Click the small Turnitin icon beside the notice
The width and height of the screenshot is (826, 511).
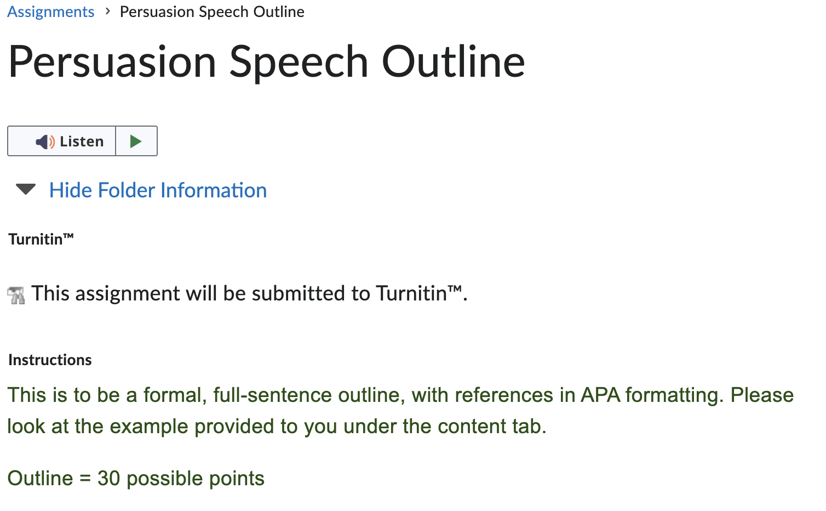coord(16,295)
